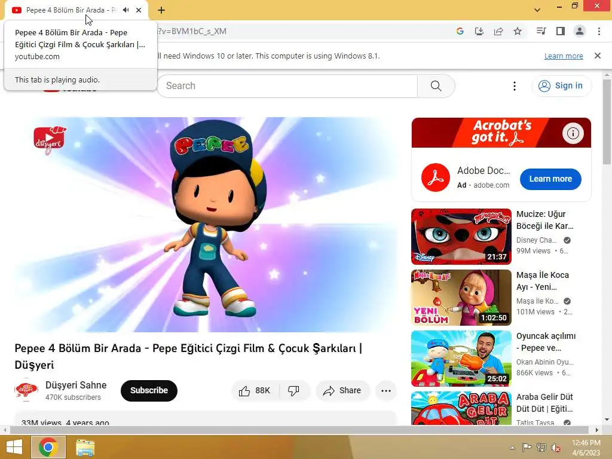Viewport: 612px width, 459px height.
Task: Open the Chrome profile avatar
Action: (x=580, y=31)
